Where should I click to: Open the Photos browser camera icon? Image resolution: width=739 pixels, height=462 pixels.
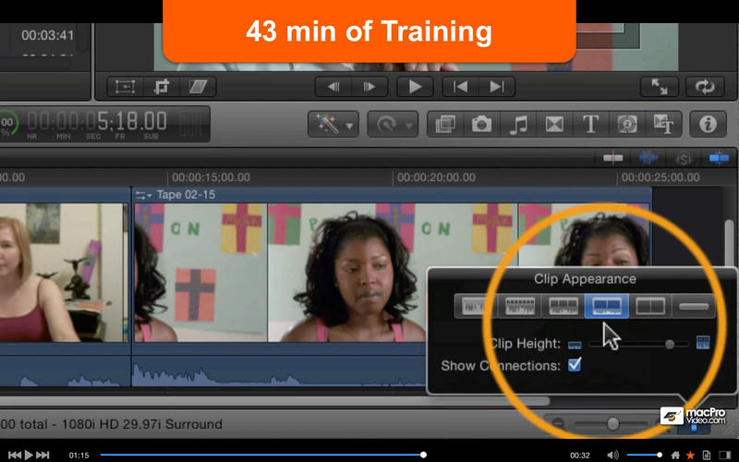coord(481,124)
